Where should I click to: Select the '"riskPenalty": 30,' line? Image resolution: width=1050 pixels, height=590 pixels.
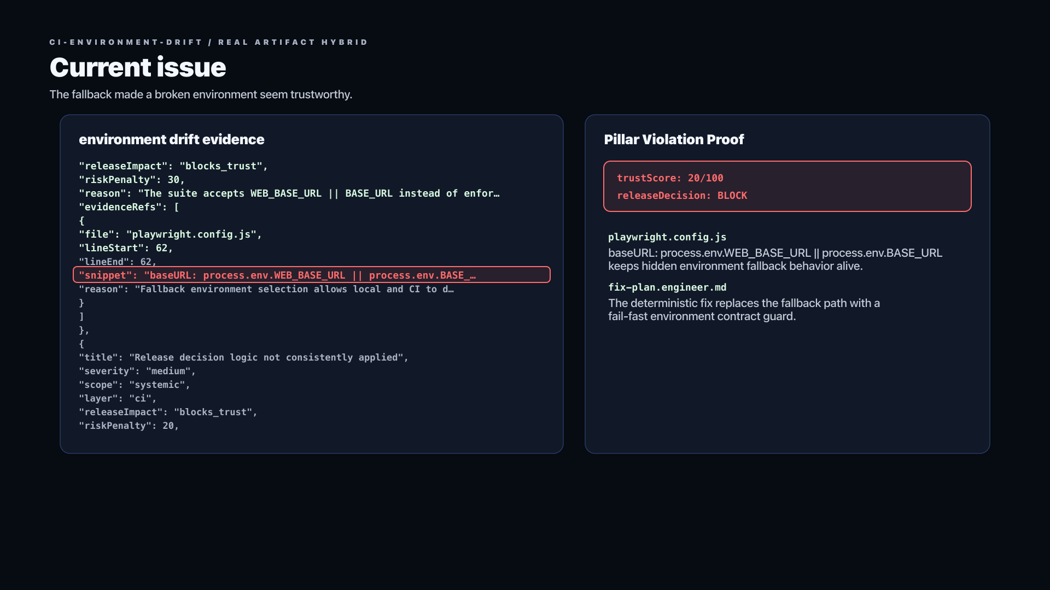[132, 180]
